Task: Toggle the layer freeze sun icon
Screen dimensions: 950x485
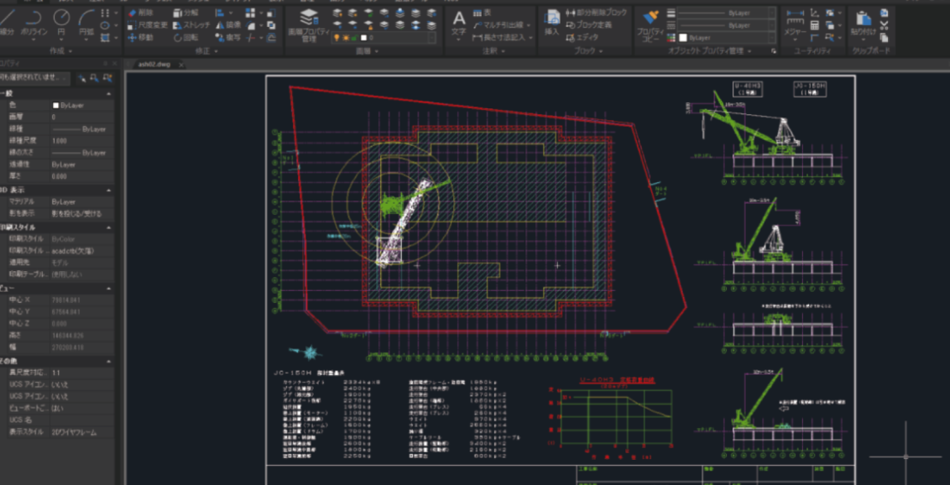Action: [x=347, y=38]
